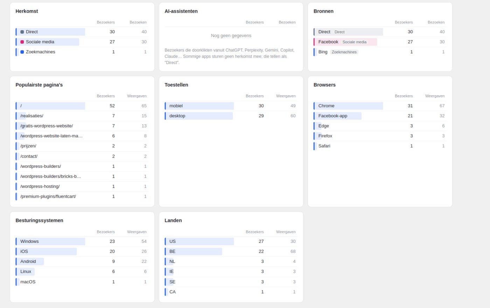Select the BE country row in Landen

coord(231,252)
